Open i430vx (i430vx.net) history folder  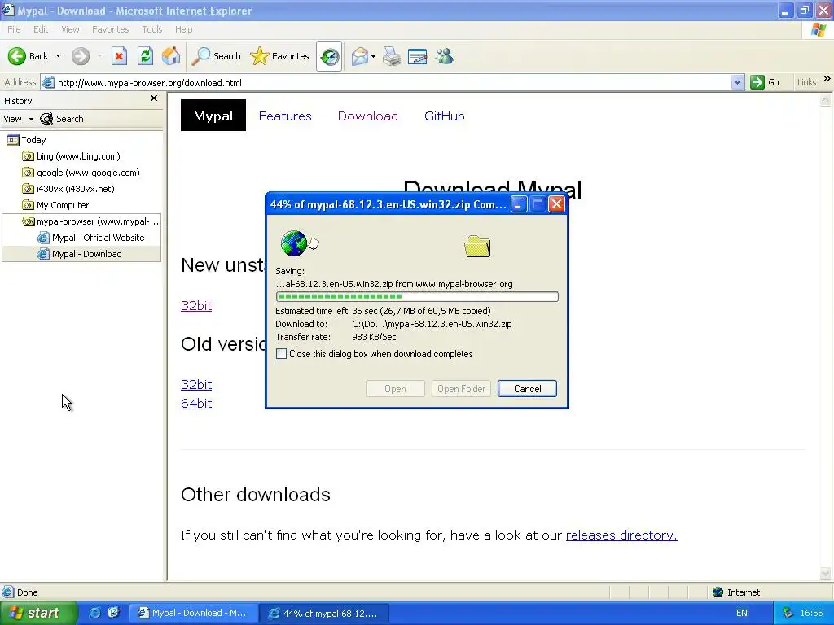tap(68, 189)
